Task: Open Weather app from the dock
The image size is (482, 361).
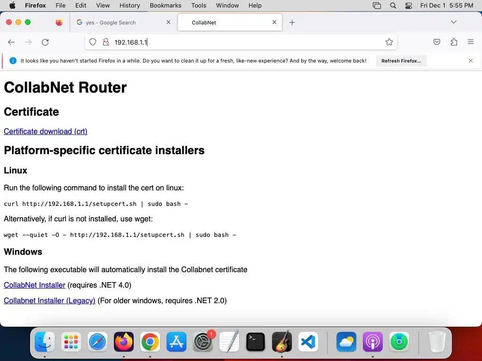Action: click(346, 342)
